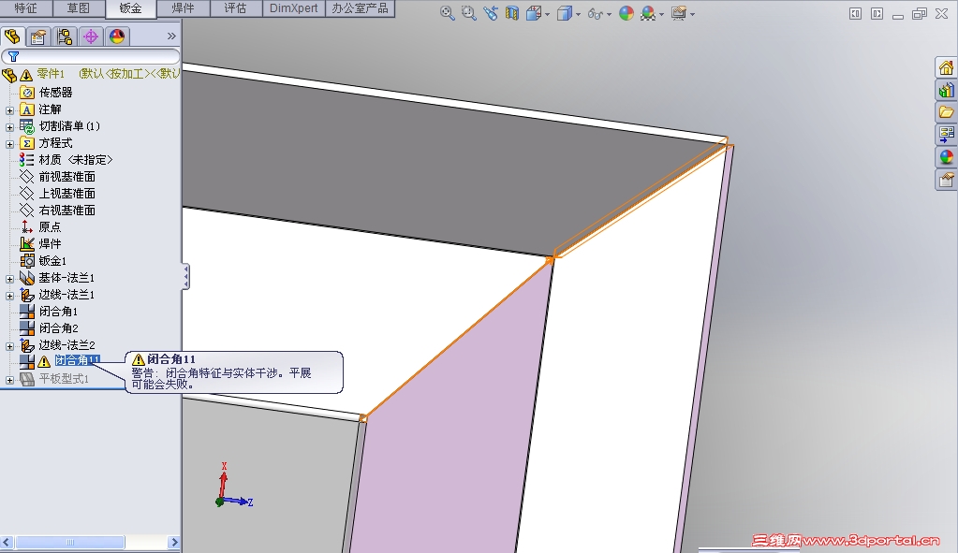Select 焊件 feature
This screenshot has height=553, width=958.
50,243
